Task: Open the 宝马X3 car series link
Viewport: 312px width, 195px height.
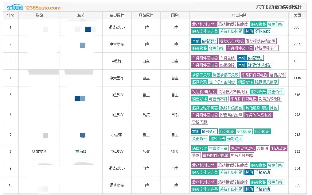Action: coord(81,151)
